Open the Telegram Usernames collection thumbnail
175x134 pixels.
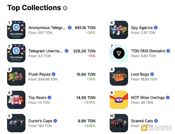point(16,53)
